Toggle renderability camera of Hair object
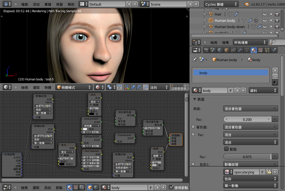The height and width of the screenshot is (191, 285). coord(277,14)
